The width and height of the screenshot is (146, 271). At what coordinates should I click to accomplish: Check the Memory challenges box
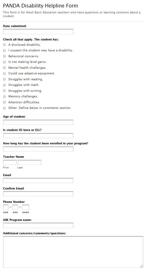[x=4, y=96]
